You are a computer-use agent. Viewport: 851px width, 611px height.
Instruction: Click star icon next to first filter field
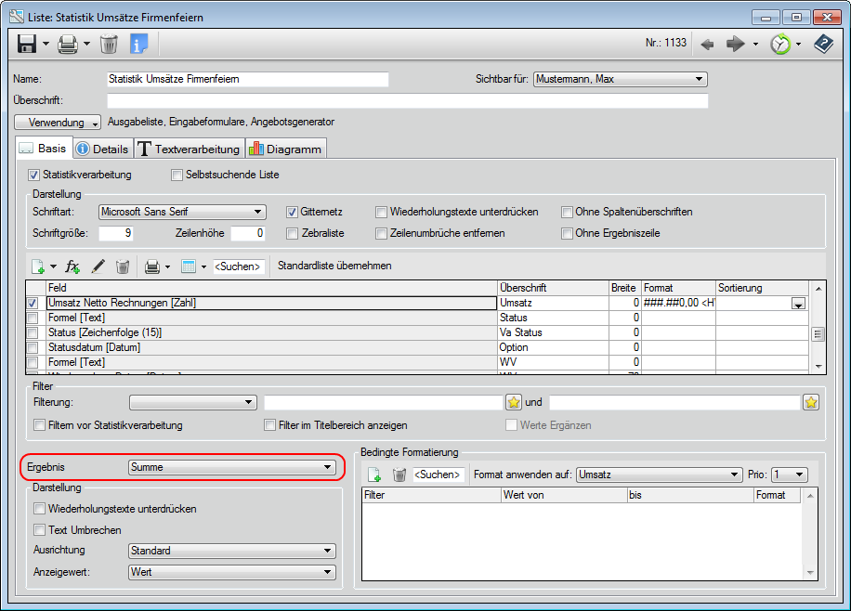(x=513, y=402)
